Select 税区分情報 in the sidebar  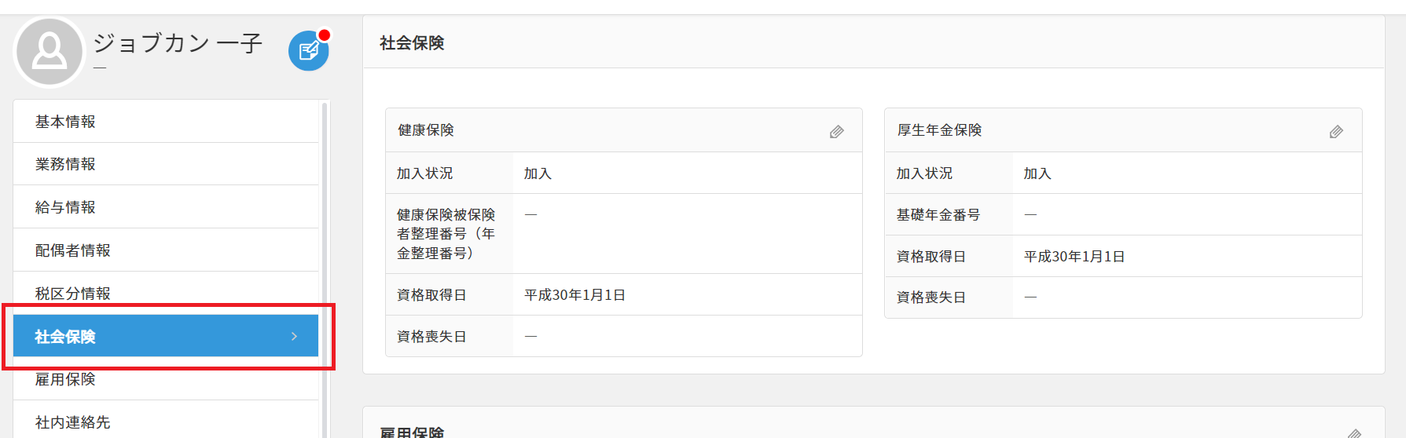coord(72,294)
